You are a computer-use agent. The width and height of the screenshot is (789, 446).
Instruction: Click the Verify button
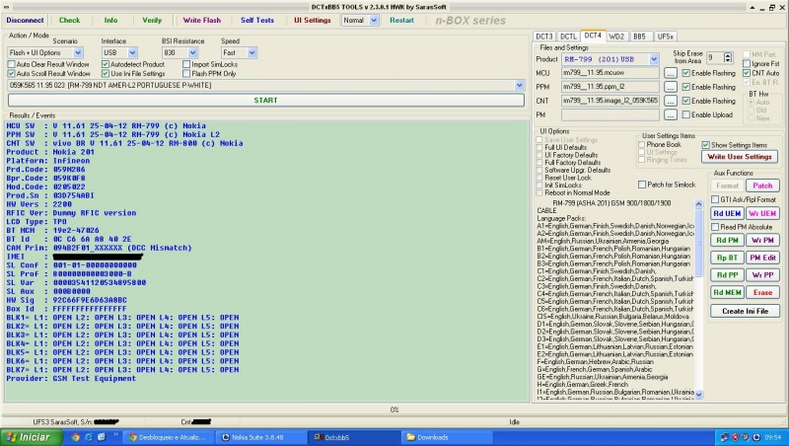(x=152, y=20)
